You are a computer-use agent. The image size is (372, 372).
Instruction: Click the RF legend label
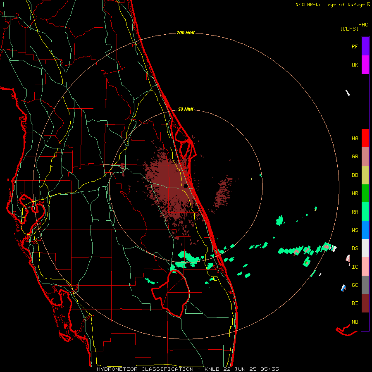[355, 46]
